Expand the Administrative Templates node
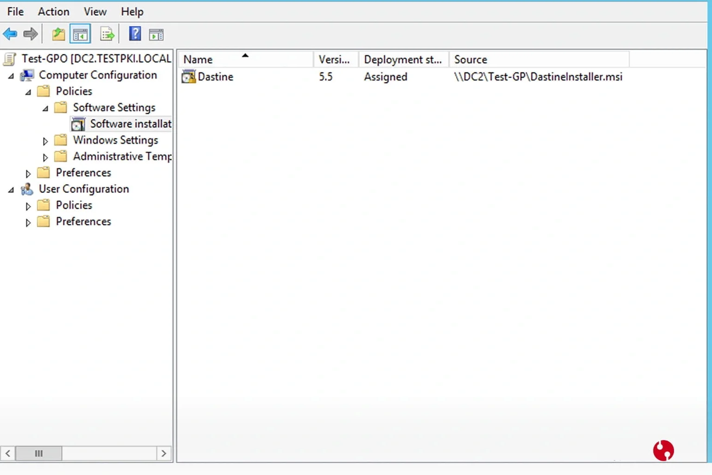Image resolution: width=712 pixels, height=475 pixels. point(45,157)
